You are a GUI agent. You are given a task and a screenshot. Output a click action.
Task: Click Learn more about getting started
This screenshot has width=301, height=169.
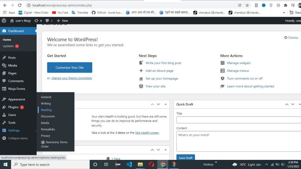pos(250,86)
